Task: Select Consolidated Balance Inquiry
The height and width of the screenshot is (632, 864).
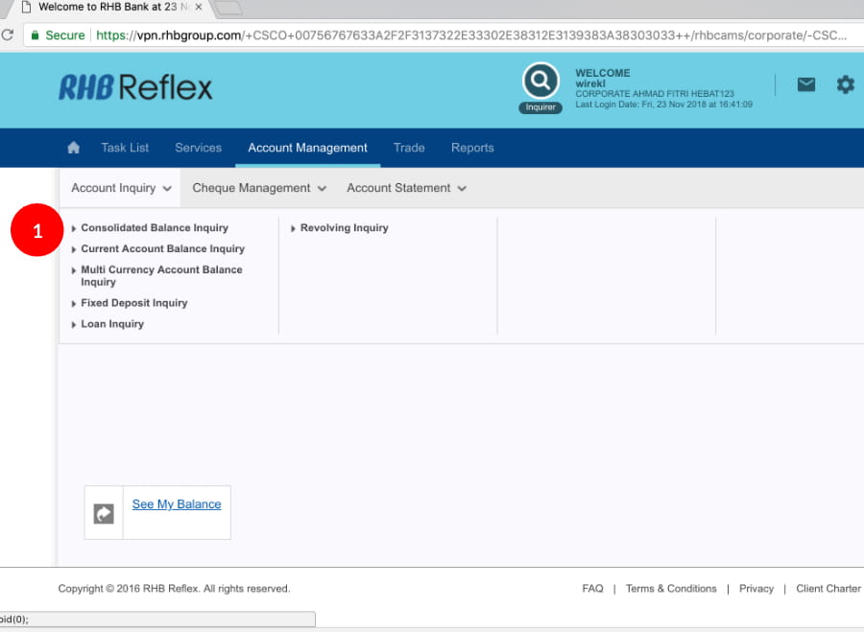Action: point(155,228)
